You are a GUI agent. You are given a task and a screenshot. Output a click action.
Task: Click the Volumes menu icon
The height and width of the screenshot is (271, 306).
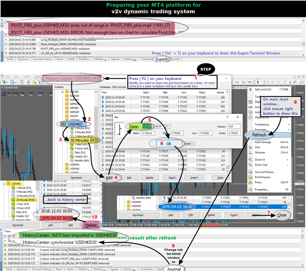[251, 153]
